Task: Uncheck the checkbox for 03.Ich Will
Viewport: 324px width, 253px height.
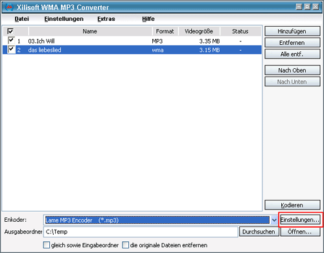Action: tap(11, 40)
